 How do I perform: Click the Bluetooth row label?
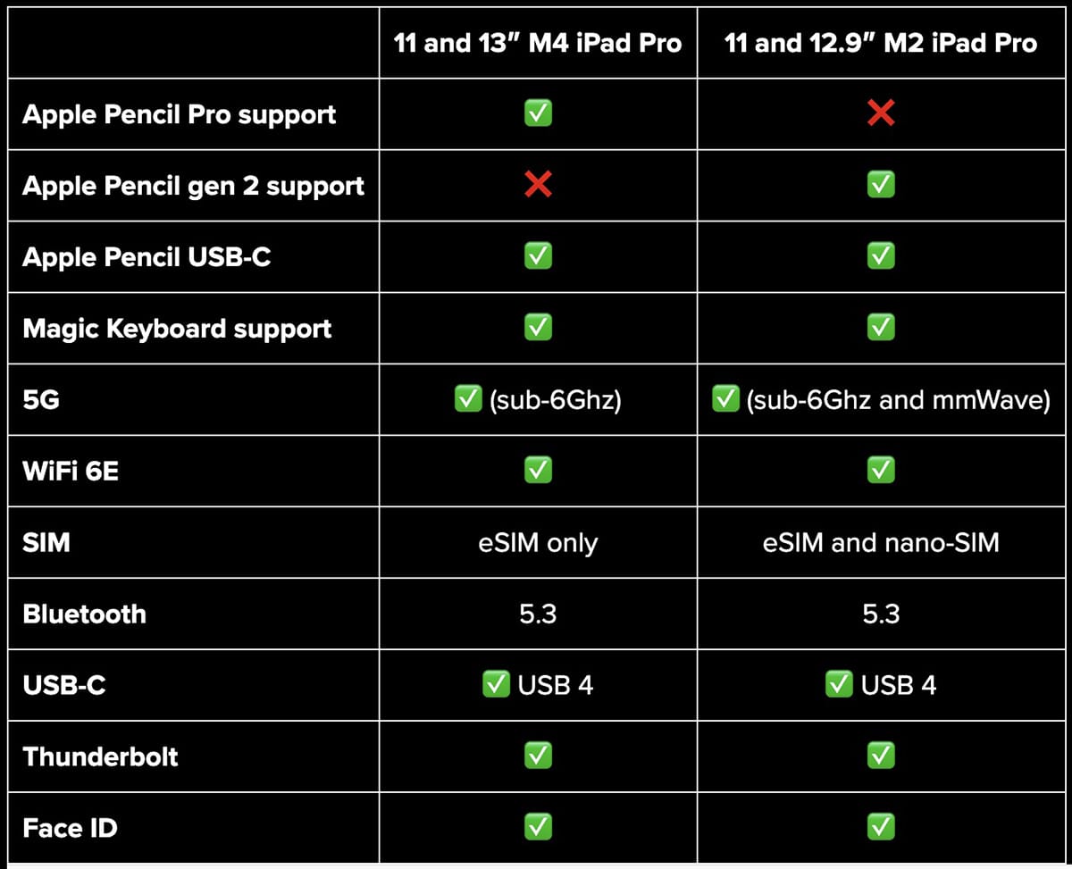84,614
